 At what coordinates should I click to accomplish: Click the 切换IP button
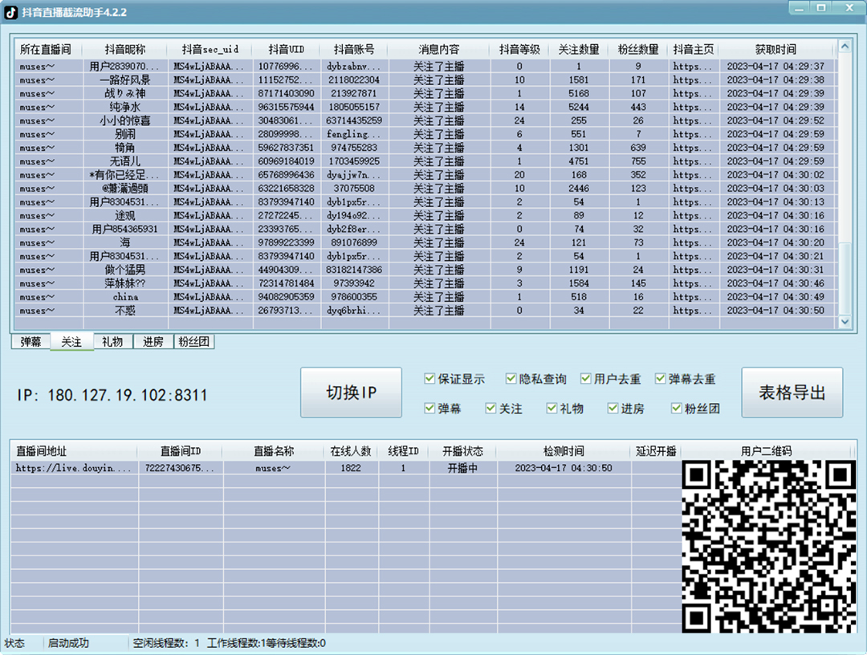pyautogui.click(x=351, y=392)
